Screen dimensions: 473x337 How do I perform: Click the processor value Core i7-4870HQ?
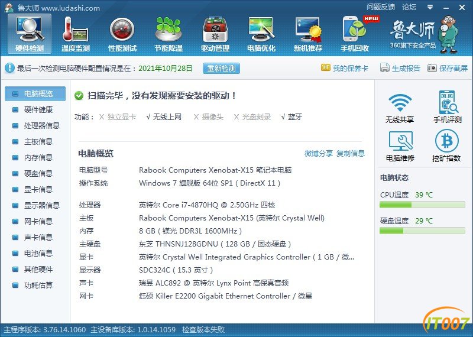tap(207, 205)
